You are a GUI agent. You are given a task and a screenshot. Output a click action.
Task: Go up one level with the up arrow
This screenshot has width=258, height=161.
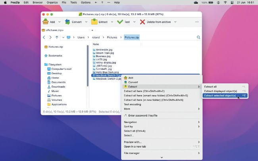point(57,37)
